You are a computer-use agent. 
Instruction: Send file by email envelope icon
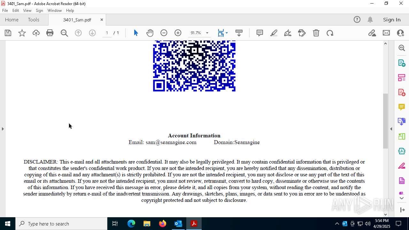pyautogui.click(x=386, y=33)
